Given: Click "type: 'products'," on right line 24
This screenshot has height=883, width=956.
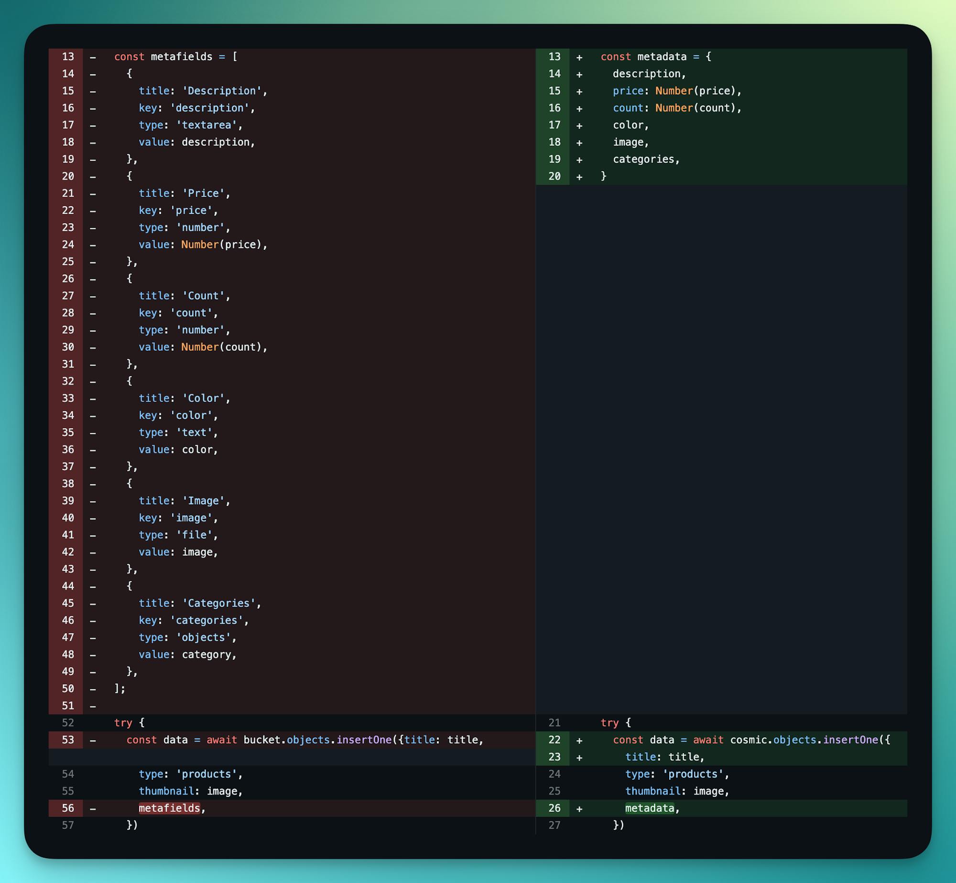Looking at the screenshot, I should (x=677, y=774).
